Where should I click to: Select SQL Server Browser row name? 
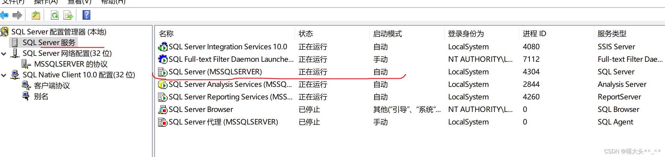[x=201, y=110]
